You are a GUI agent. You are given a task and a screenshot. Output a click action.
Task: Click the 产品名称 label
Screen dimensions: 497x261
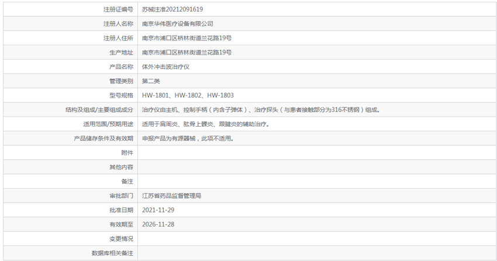tap(122, 67)
